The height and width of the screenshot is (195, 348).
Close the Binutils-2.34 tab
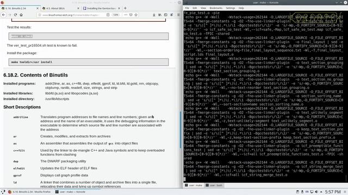(38, 8)
